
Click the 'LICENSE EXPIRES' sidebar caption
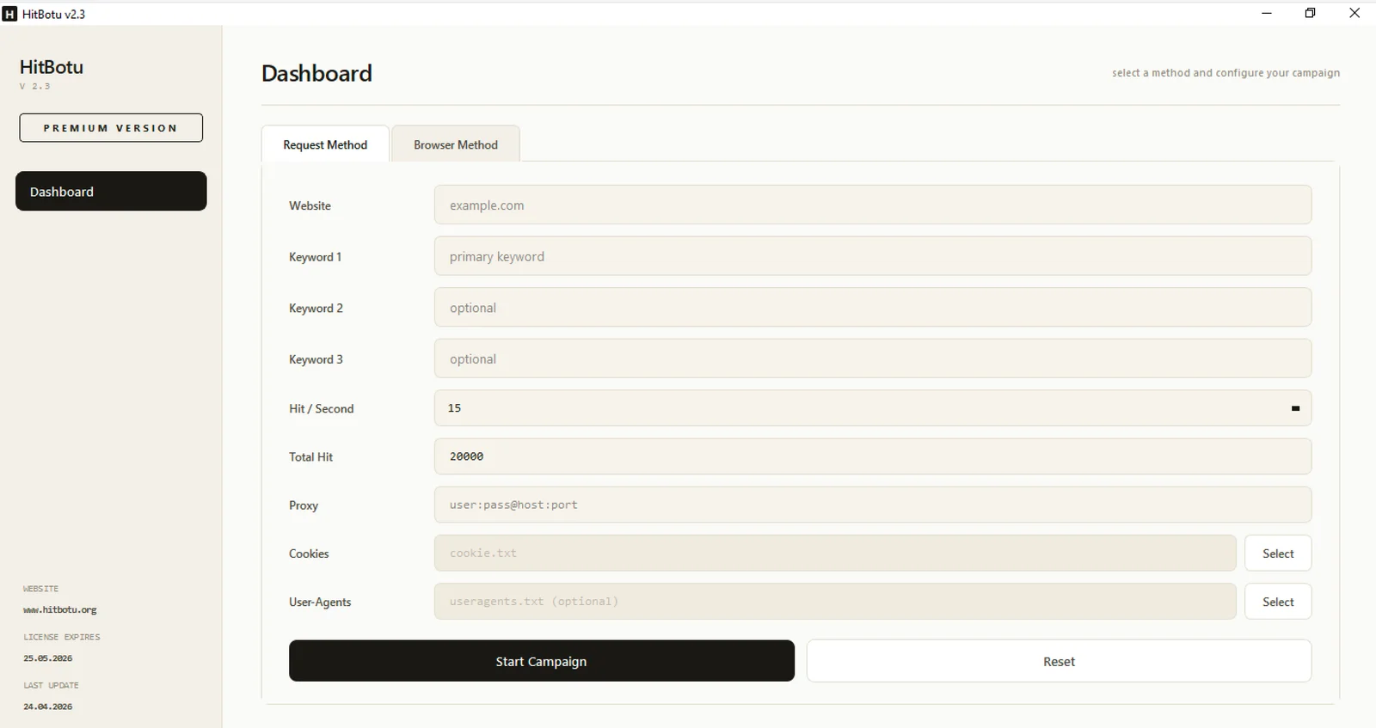coord(62,637)
